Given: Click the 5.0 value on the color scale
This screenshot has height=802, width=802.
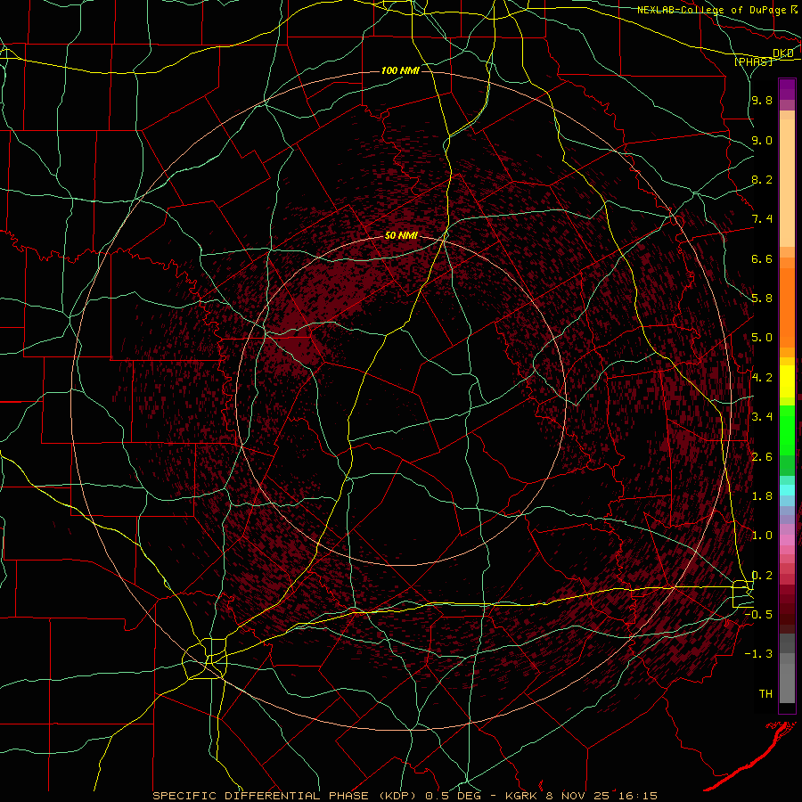Looking at the screenshot, I should (x=762, y=338).
